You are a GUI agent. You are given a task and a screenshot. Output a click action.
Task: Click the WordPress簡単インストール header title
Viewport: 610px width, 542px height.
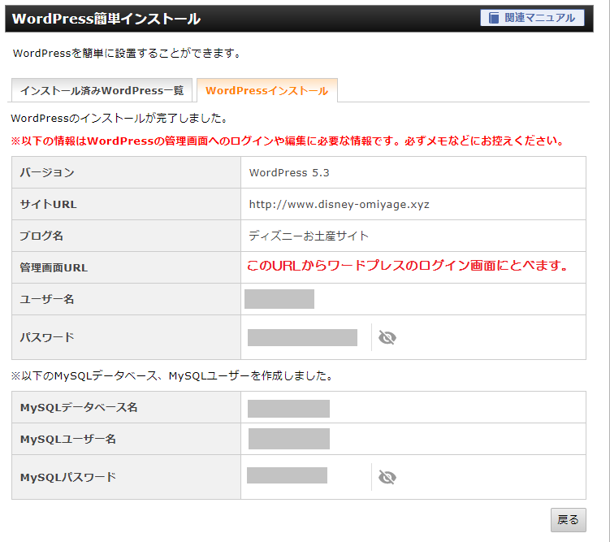coord(106,19)
